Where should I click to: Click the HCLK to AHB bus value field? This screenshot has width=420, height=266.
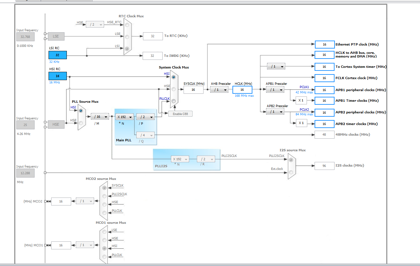tap(325, 55)
